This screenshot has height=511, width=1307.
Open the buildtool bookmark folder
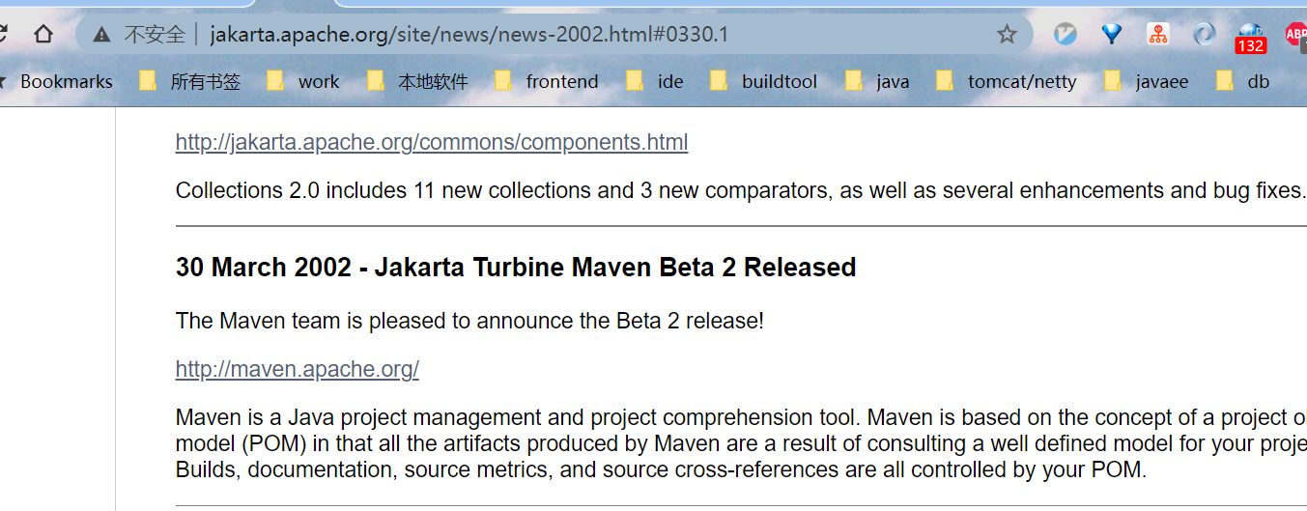pos(763,82)
